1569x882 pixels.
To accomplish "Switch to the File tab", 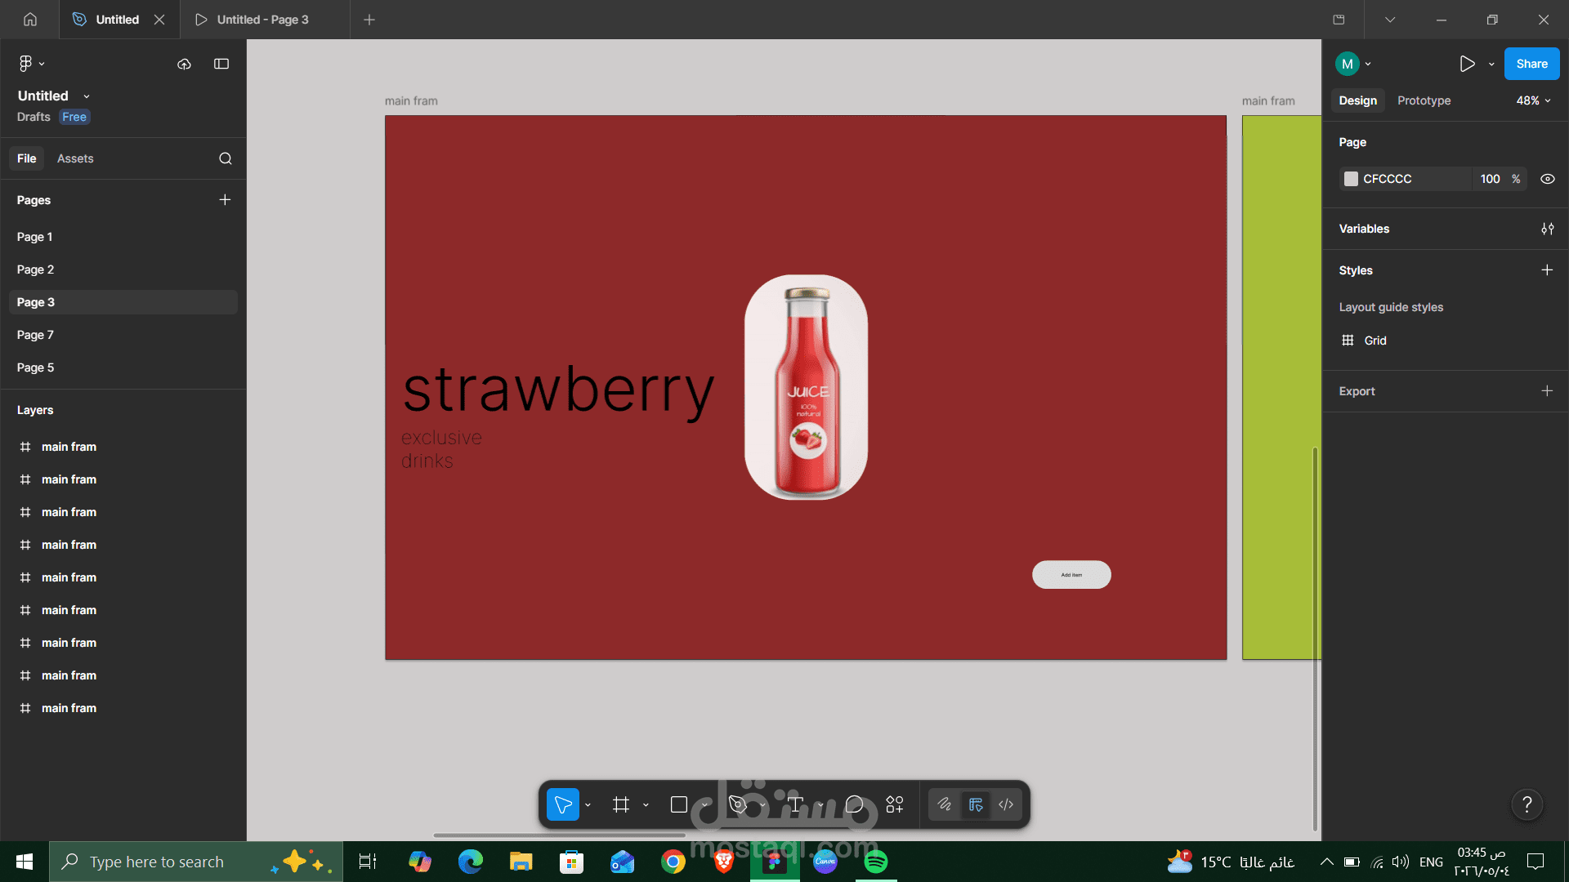I will point(27,158).
